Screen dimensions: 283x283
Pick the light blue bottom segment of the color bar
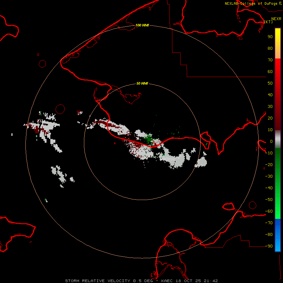coord(278,246)
